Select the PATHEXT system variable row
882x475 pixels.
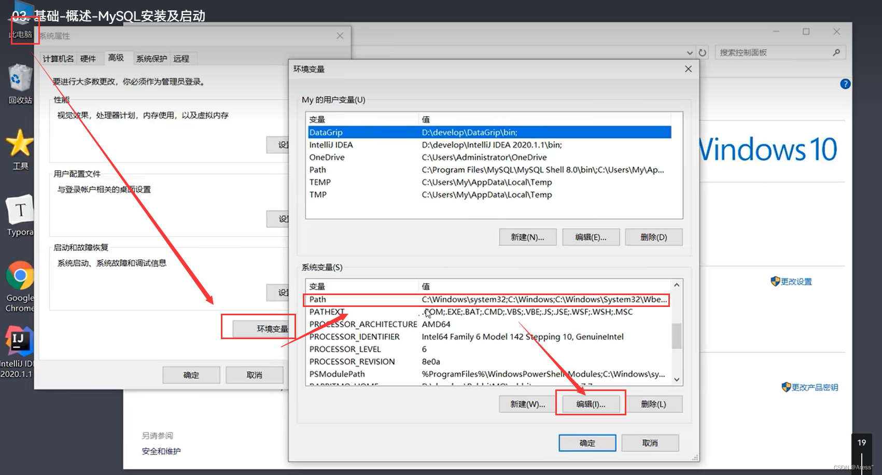[488, 312]
